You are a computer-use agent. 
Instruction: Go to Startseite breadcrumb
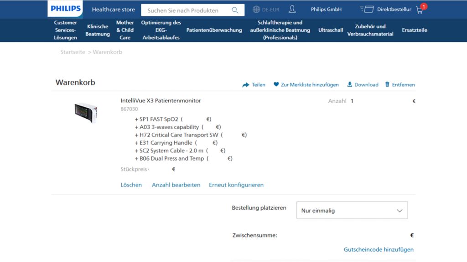[73, 52]
